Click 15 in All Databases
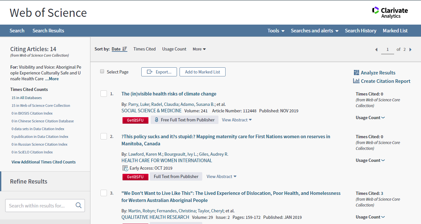Screen dimensions: 421x224 click(27, 97)
